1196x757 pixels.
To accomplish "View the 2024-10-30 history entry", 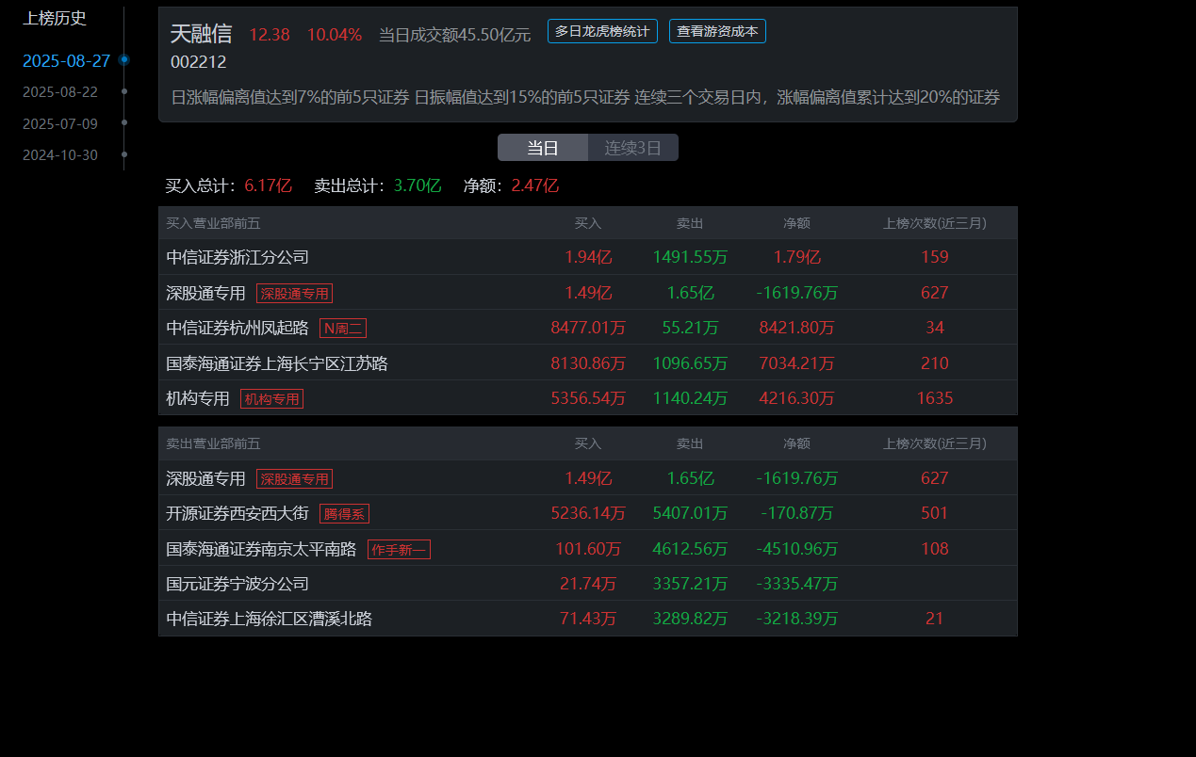I will pos(60,154).
